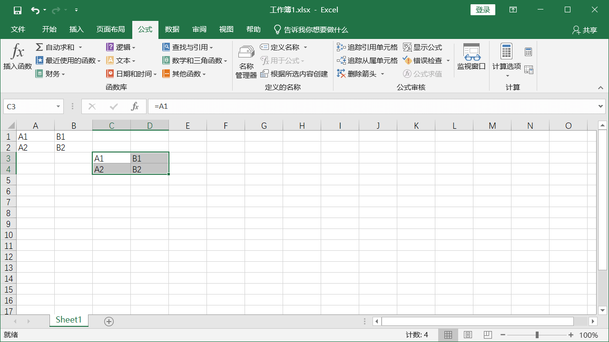The width and height of the screenshot is (609, 342).
Task: Click the save icon in title bar
Action: (18, 10)
